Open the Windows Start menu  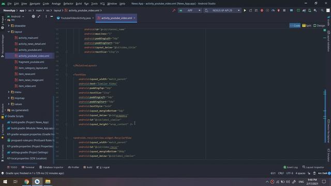[x=5, y=181]
